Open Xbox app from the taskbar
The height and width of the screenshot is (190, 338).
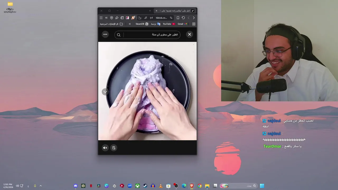[x=137, y=186]
